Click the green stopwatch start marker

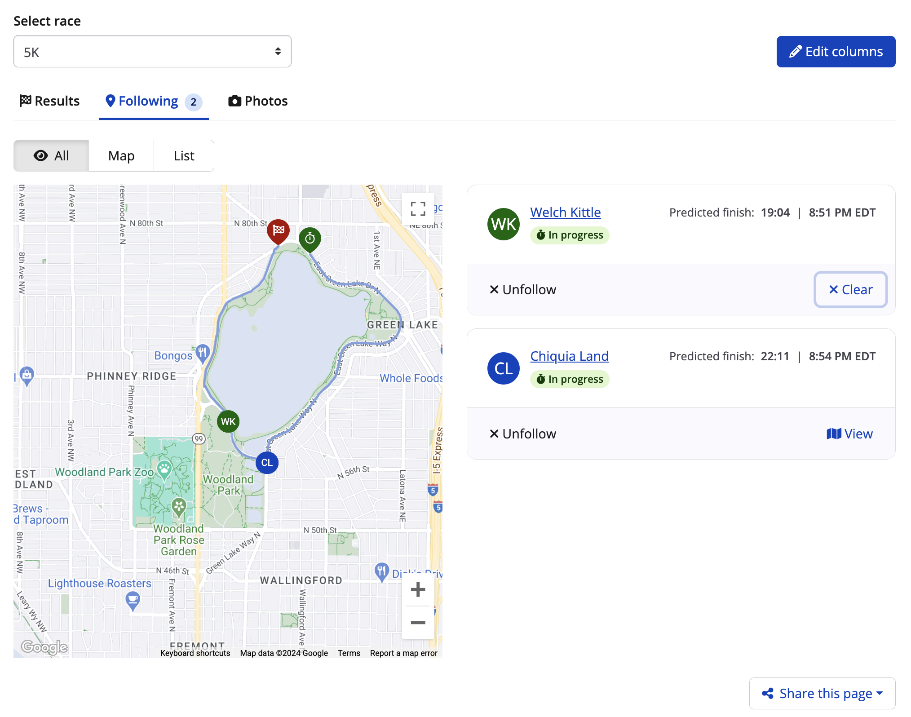click(x=310, y=239)
